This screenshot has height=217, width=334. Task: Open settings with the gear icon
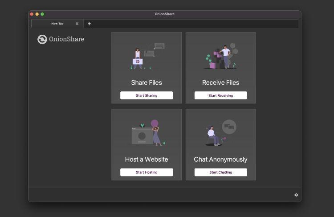click(296, 195)
